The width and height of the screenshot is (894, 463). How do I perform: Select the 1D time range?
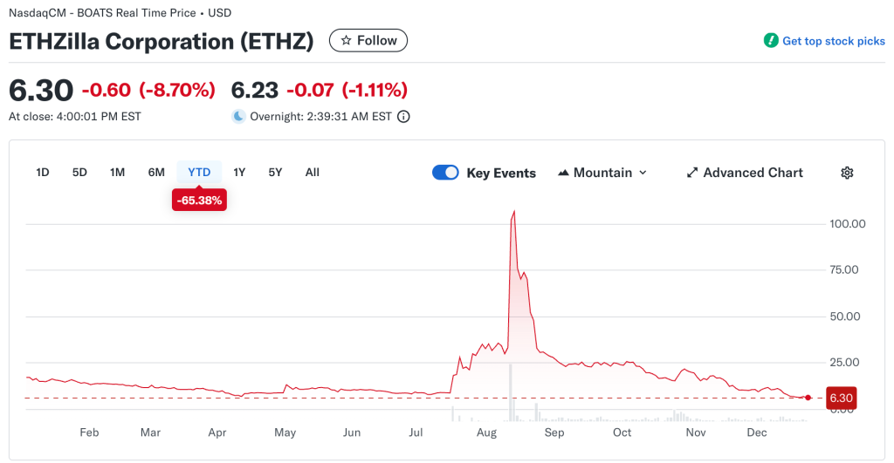point(42,173)
